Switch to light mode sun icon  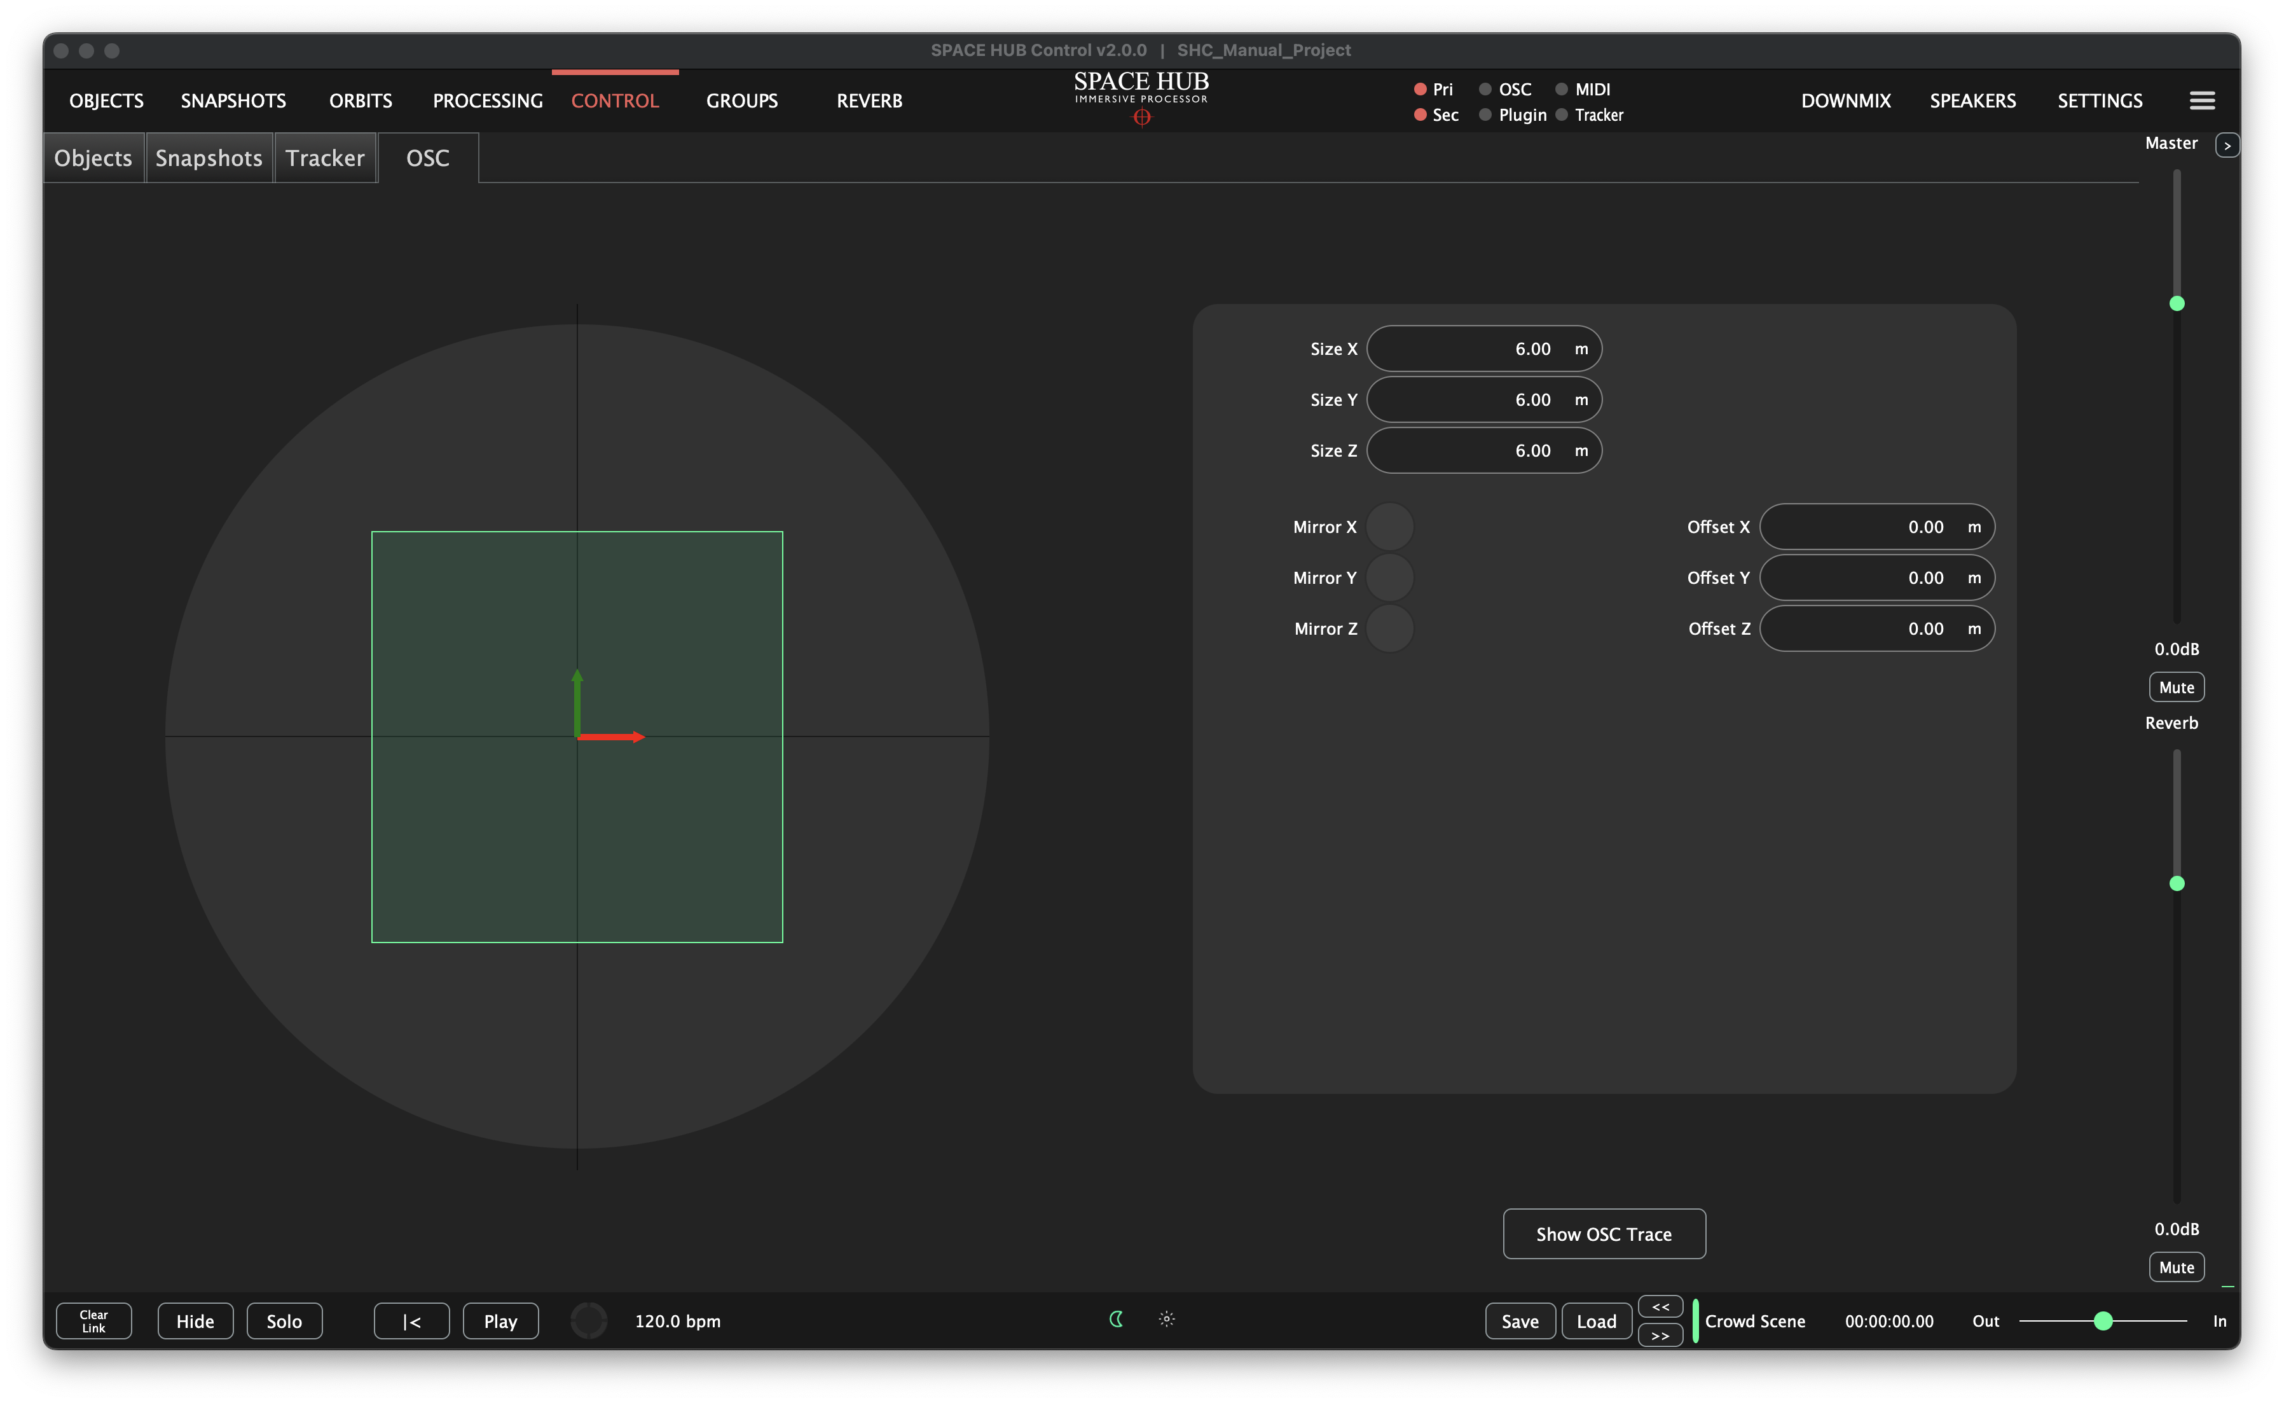click(1166, 1318)
